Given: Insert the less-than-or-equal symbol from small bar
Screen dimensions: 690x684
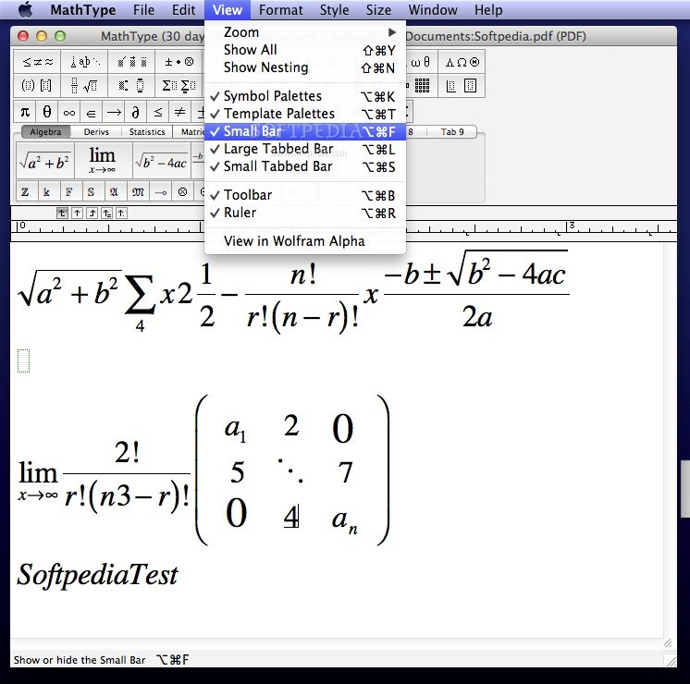Looking at the screenshot, I should coord(157,112).
